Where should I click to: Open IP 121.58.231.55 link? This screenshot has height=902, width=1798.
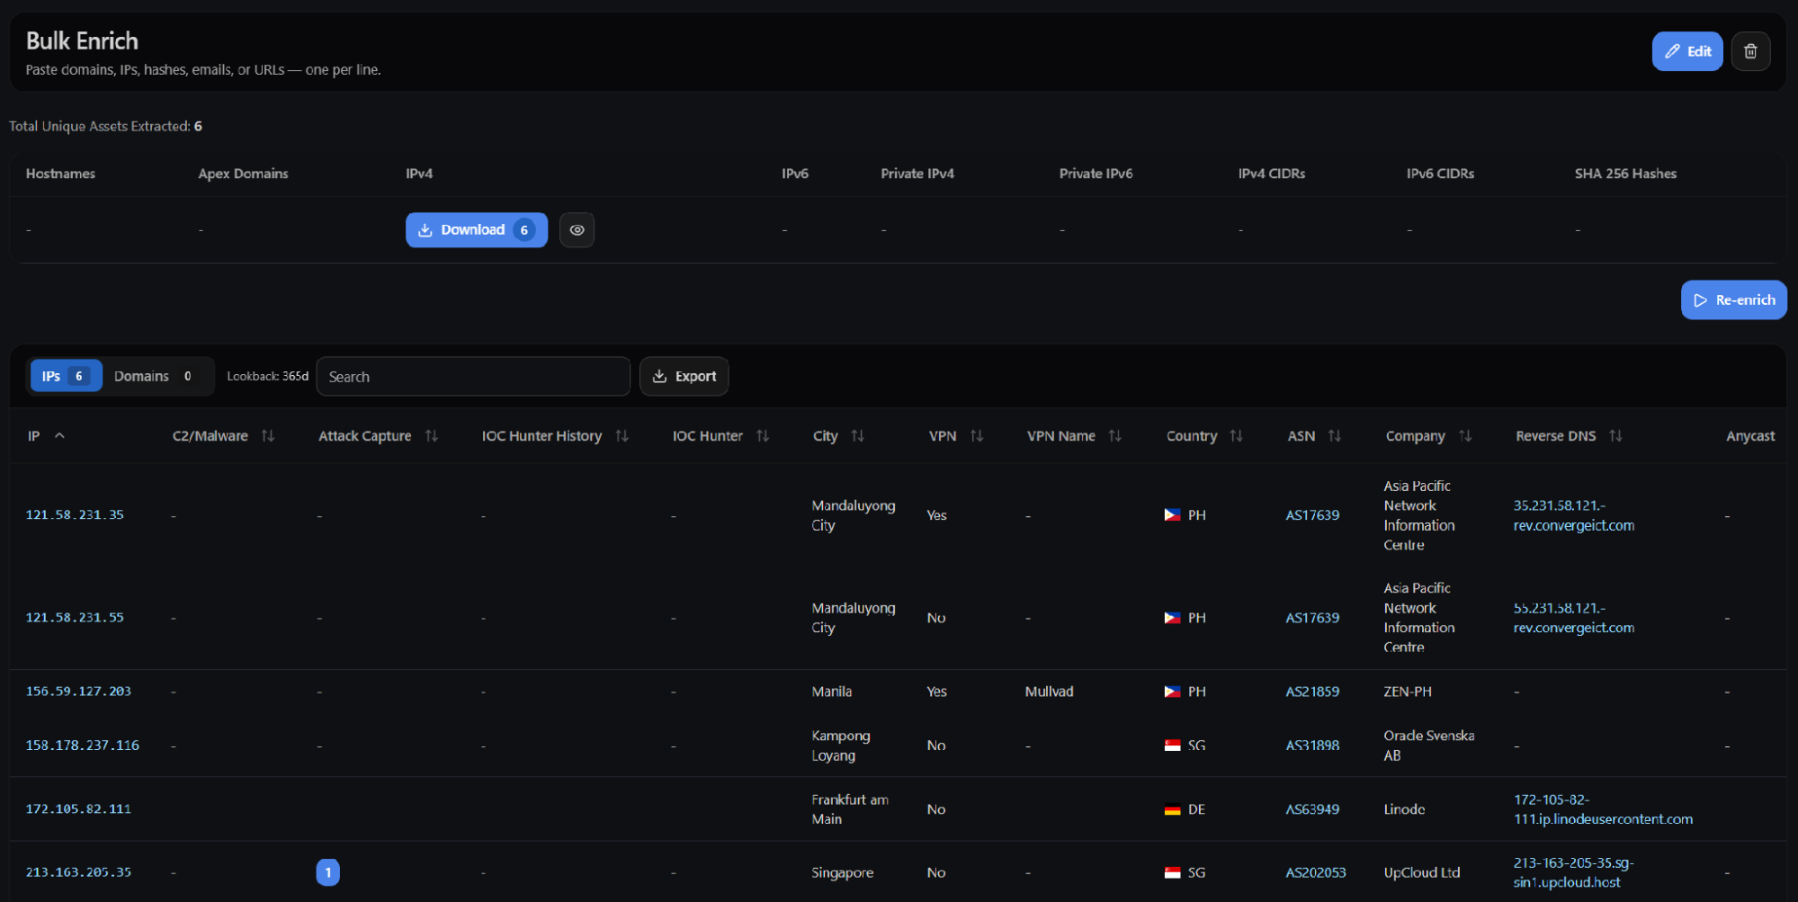tap(75, 618)
